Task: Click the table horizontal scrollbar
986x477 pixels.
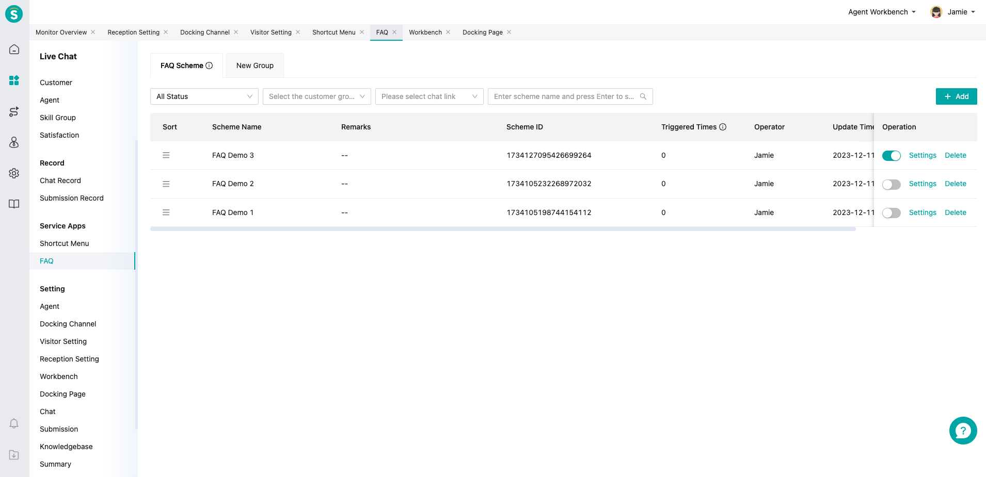Action: tap(503, 229)
